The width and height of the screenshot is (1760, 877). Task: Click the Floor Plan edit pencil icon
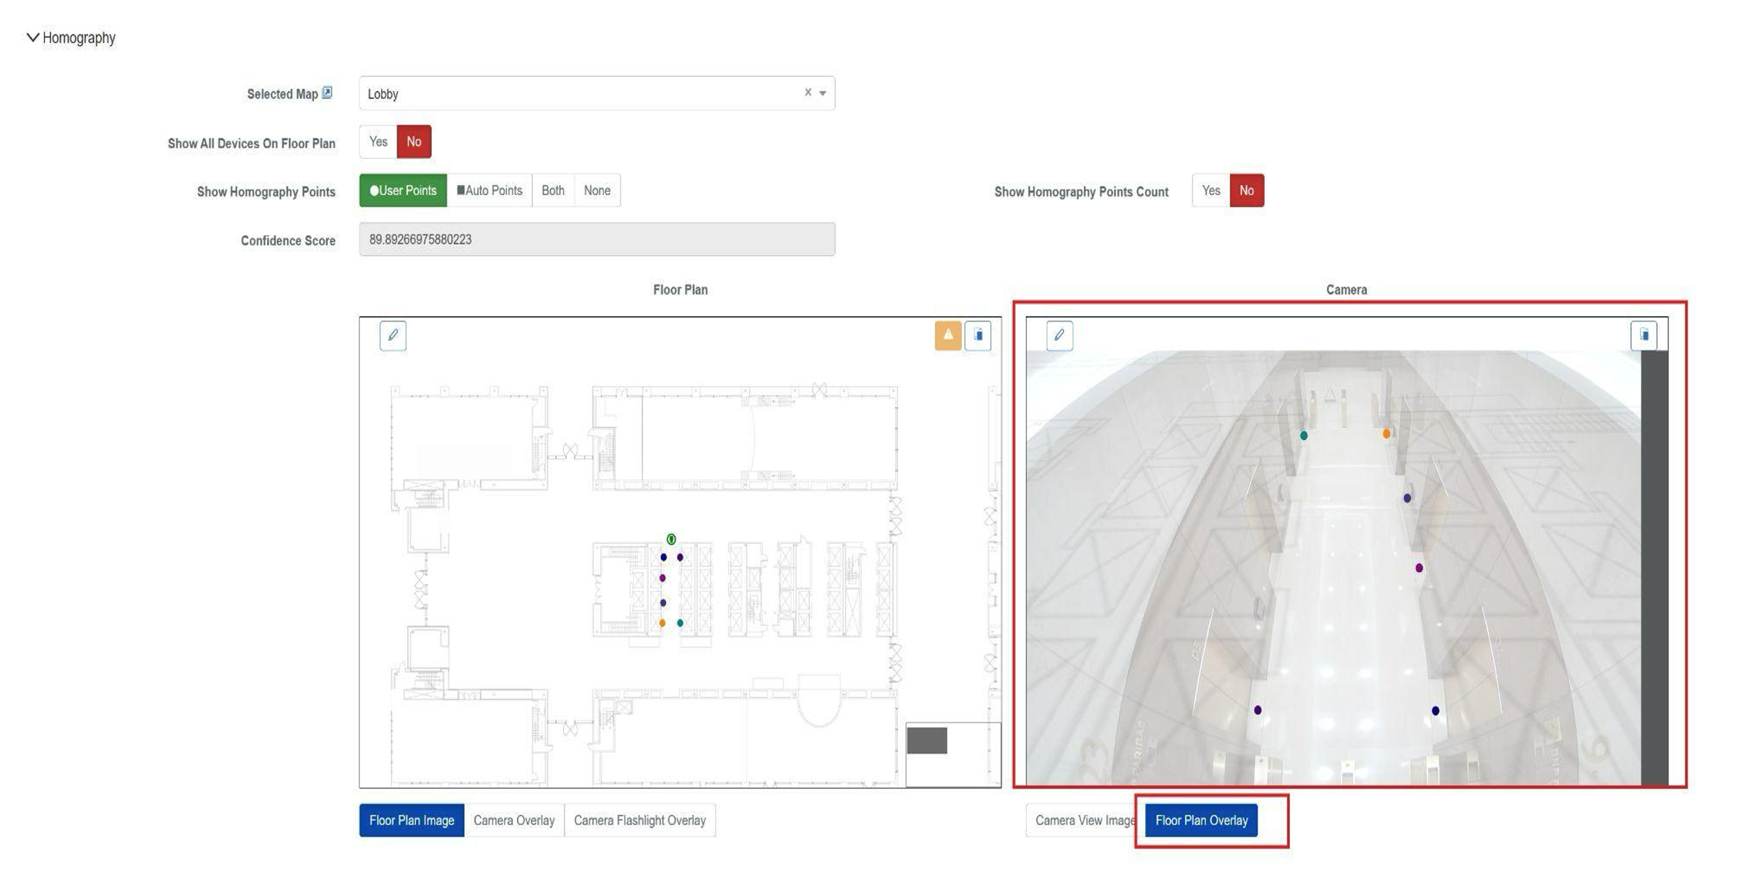coord(392,335)
